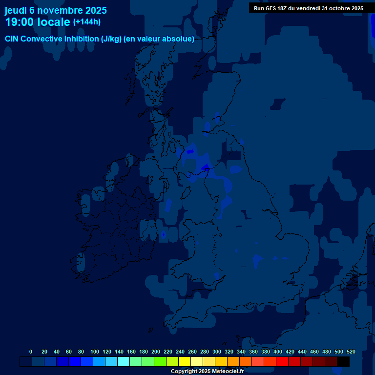Click the legend value "300"
The height and width of the screenshot is (375, 375).
217,352
